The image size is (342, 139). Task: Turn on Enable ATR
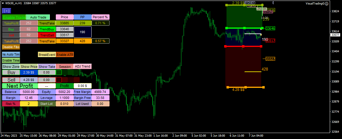tap(65, 54)
